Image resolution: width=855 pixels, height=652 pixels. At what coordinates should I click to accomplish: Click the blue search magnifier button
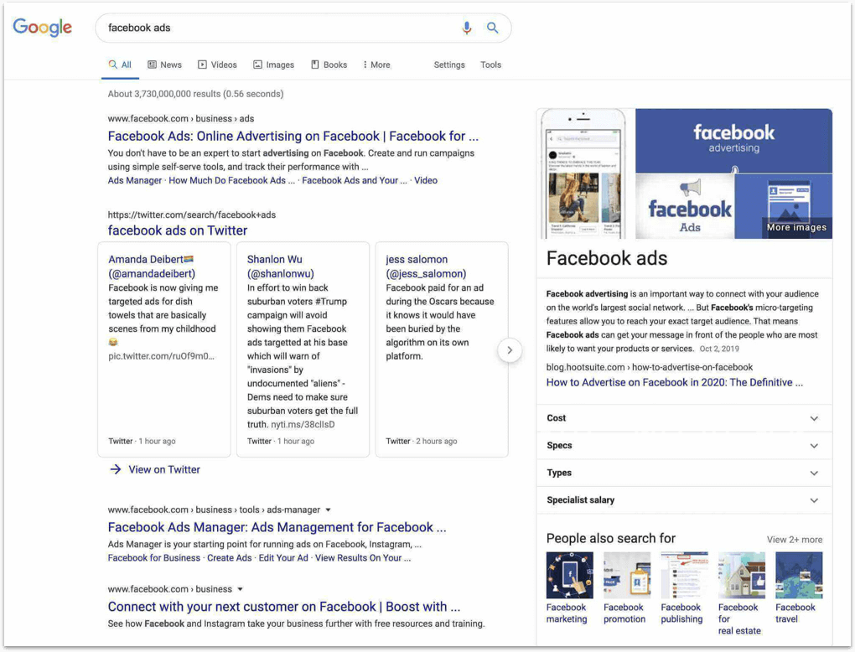[x=492, y=28]
